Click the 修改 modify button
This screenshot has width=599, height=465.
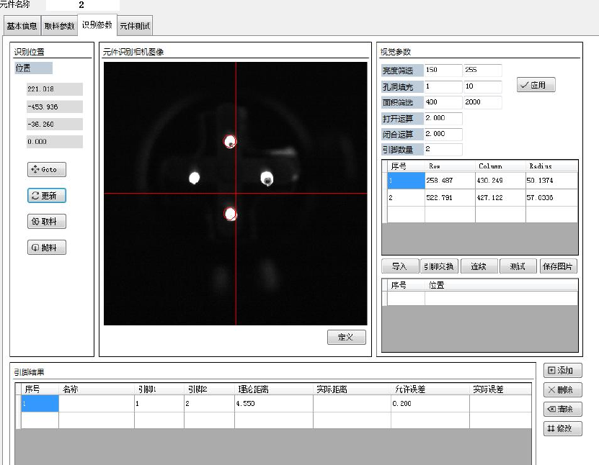pos(562,428)
